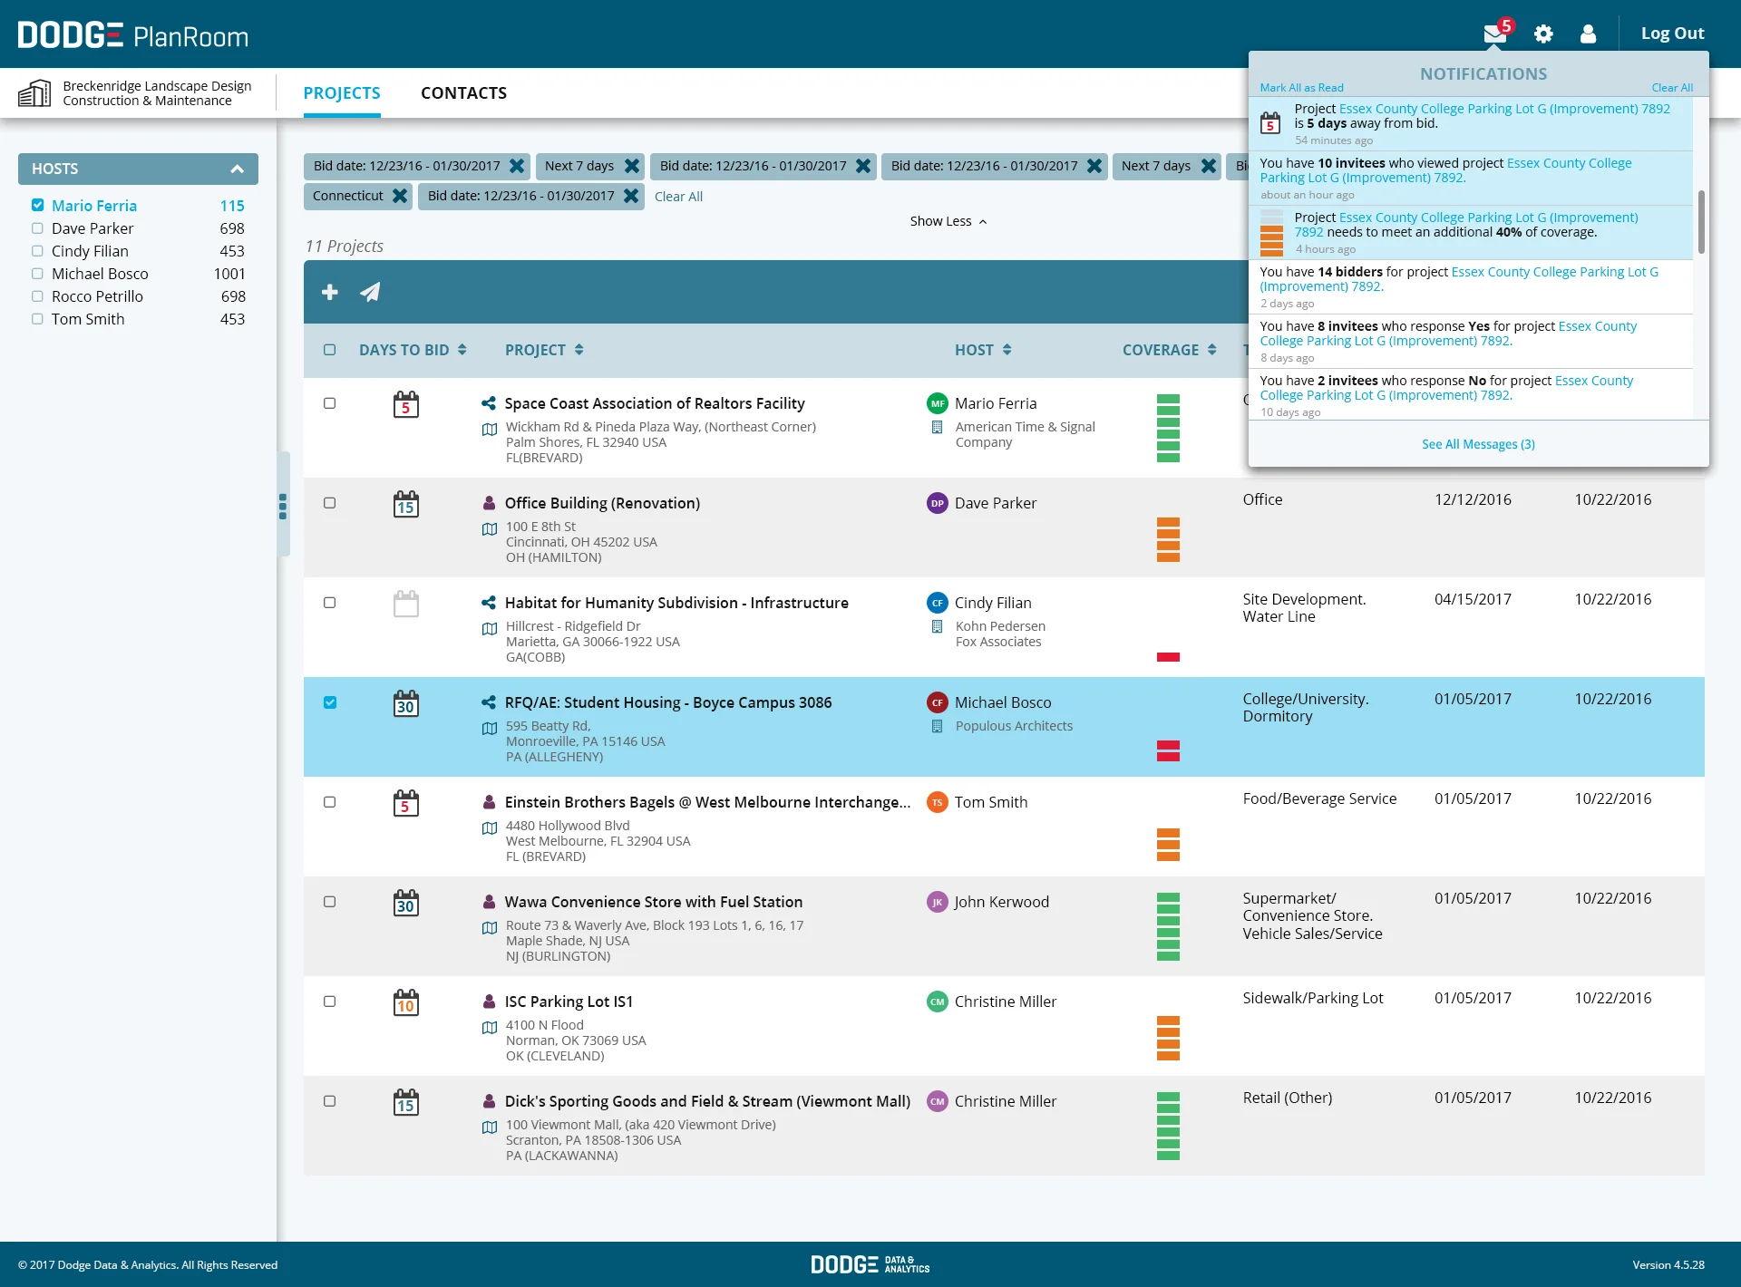1741x1287 pixels.
Task: Click See All Messages link
Action: pos(1478,444)
